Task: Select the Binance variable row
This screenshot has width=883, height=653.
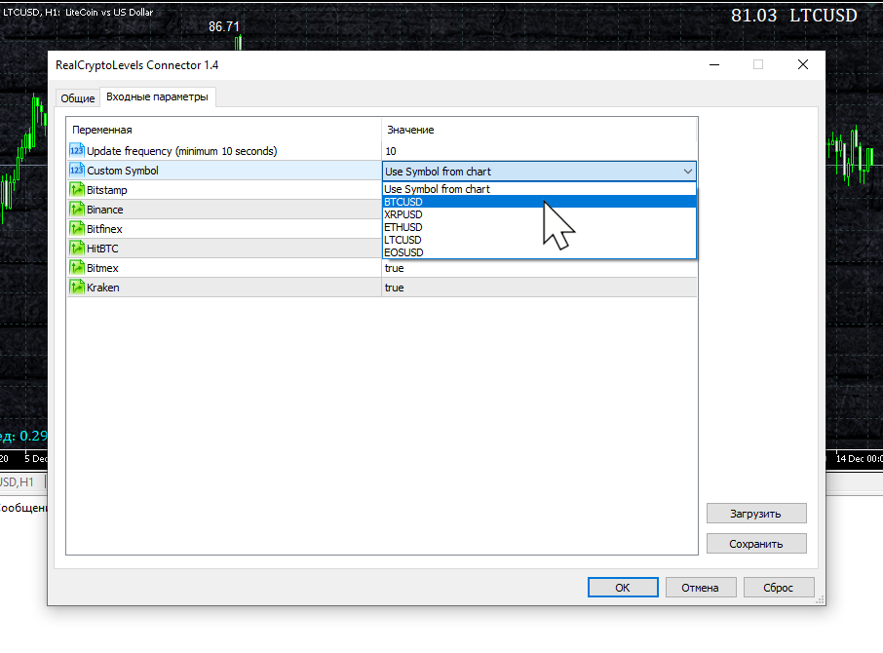Action: point(224,210)
